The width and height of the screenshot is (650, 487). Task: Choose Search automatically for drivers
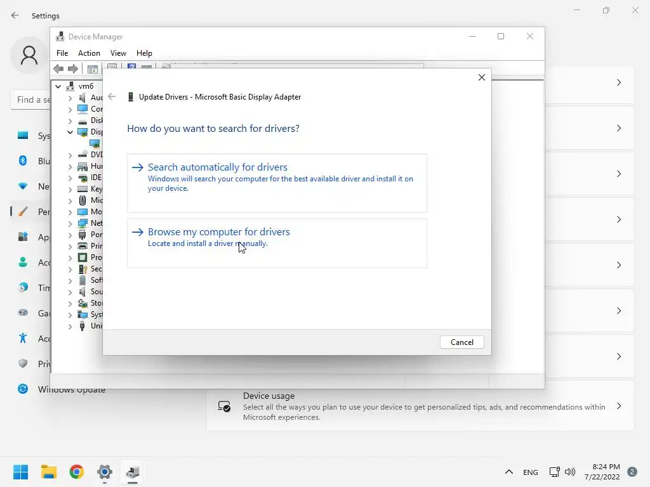(x=277, y=183)
